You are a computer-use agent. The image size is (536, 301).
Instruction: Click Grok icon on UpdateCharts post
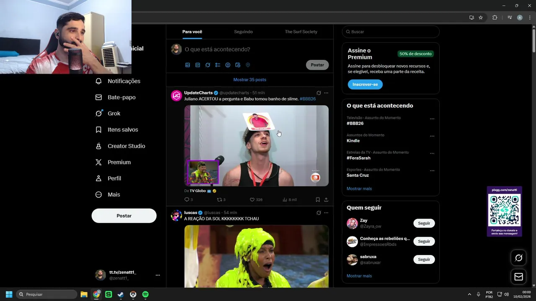319,93
